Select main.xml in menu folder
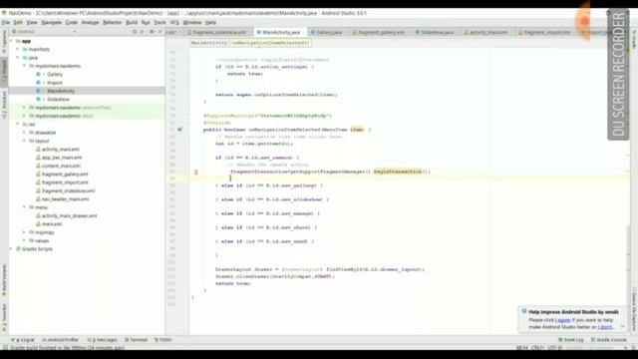Image resolution: width=638 pixels, height=359 pixels. coord(52,224)
